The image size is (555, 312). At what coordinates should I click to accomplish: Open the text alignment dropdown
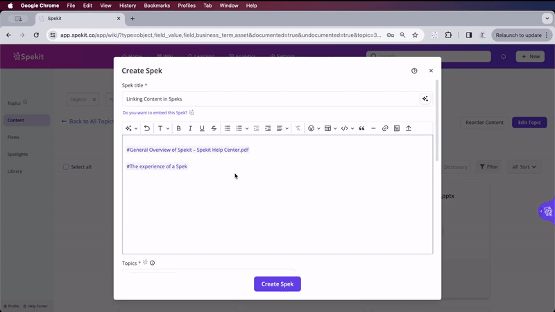click(x=282, y=128)
